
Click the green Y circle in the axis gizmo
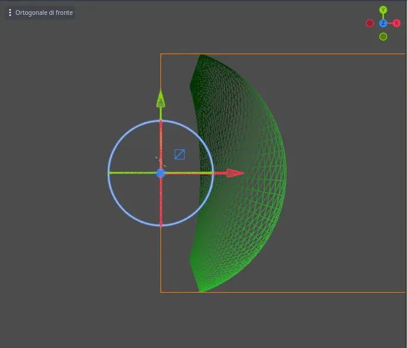(383, 10)
